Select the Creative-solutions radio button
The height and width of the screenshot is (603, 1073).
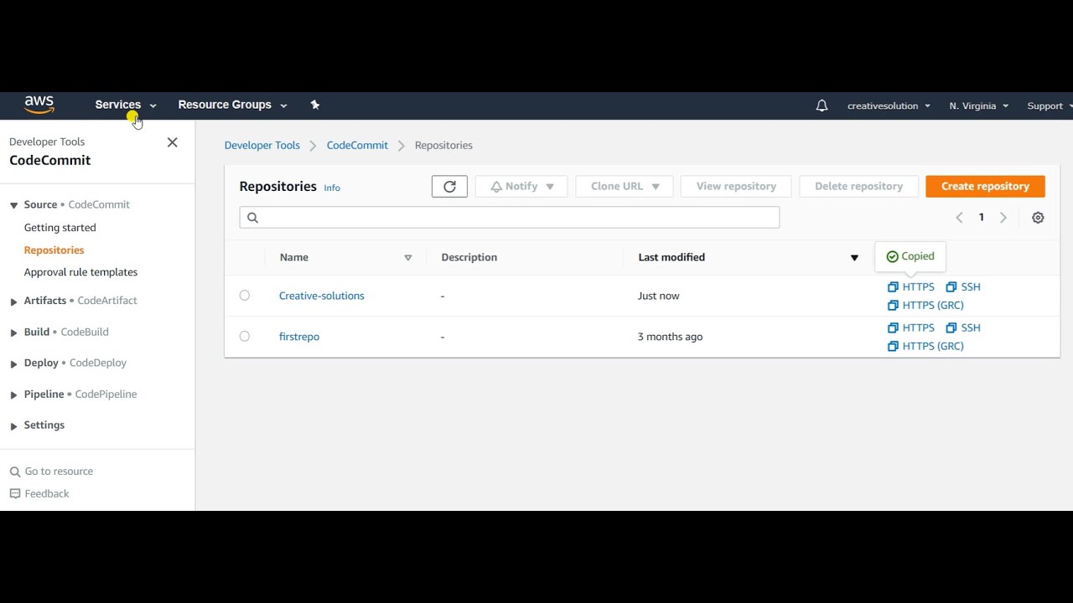point(245,296)
